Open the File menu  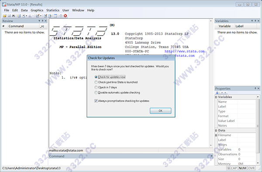[x=7, y=10]
